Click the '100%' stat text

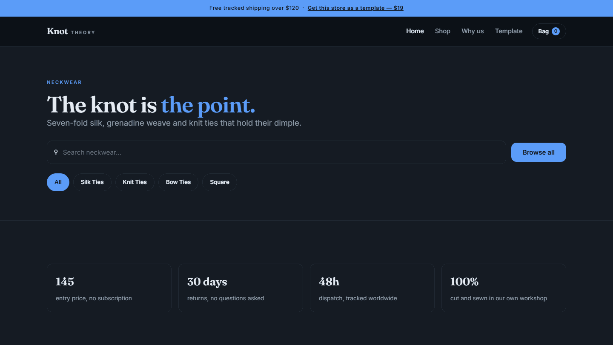[464, 282]
